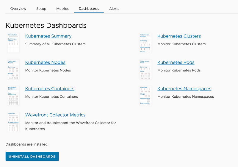The image size is (238, 167).
Task: Click the Kubernetes Pods preview thumbnail
Action: tap(145, 69)
